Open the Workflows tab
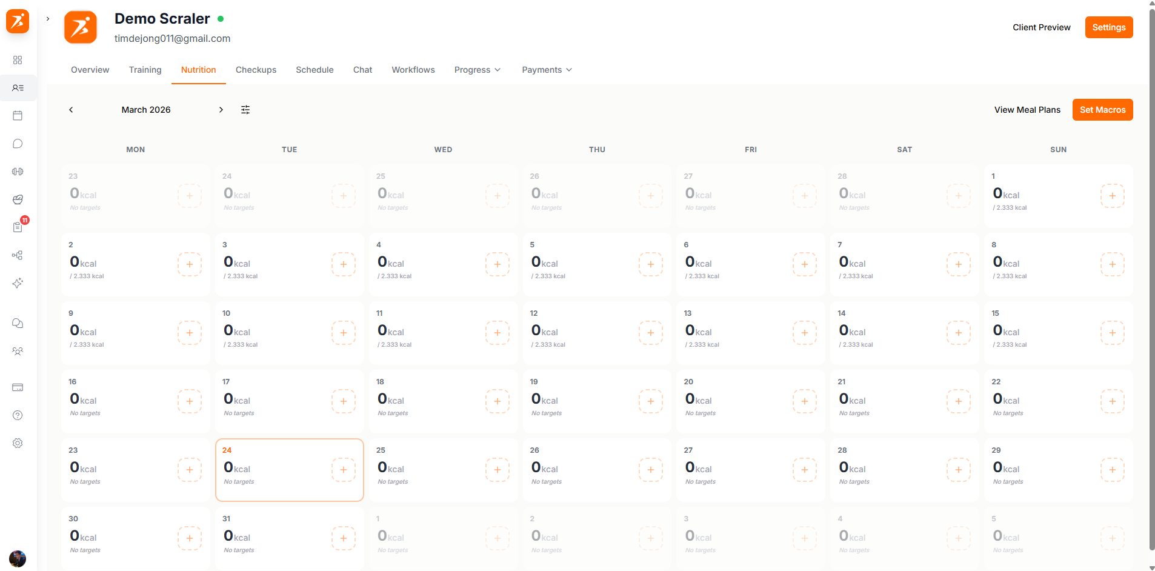Screen dimensions: 1155x571 (413, 70)
